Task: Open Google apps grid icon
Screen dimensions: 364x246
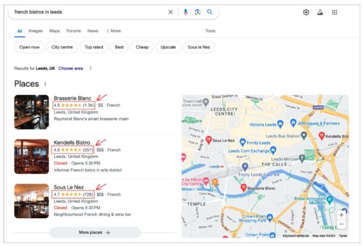Action: (334, 12)
